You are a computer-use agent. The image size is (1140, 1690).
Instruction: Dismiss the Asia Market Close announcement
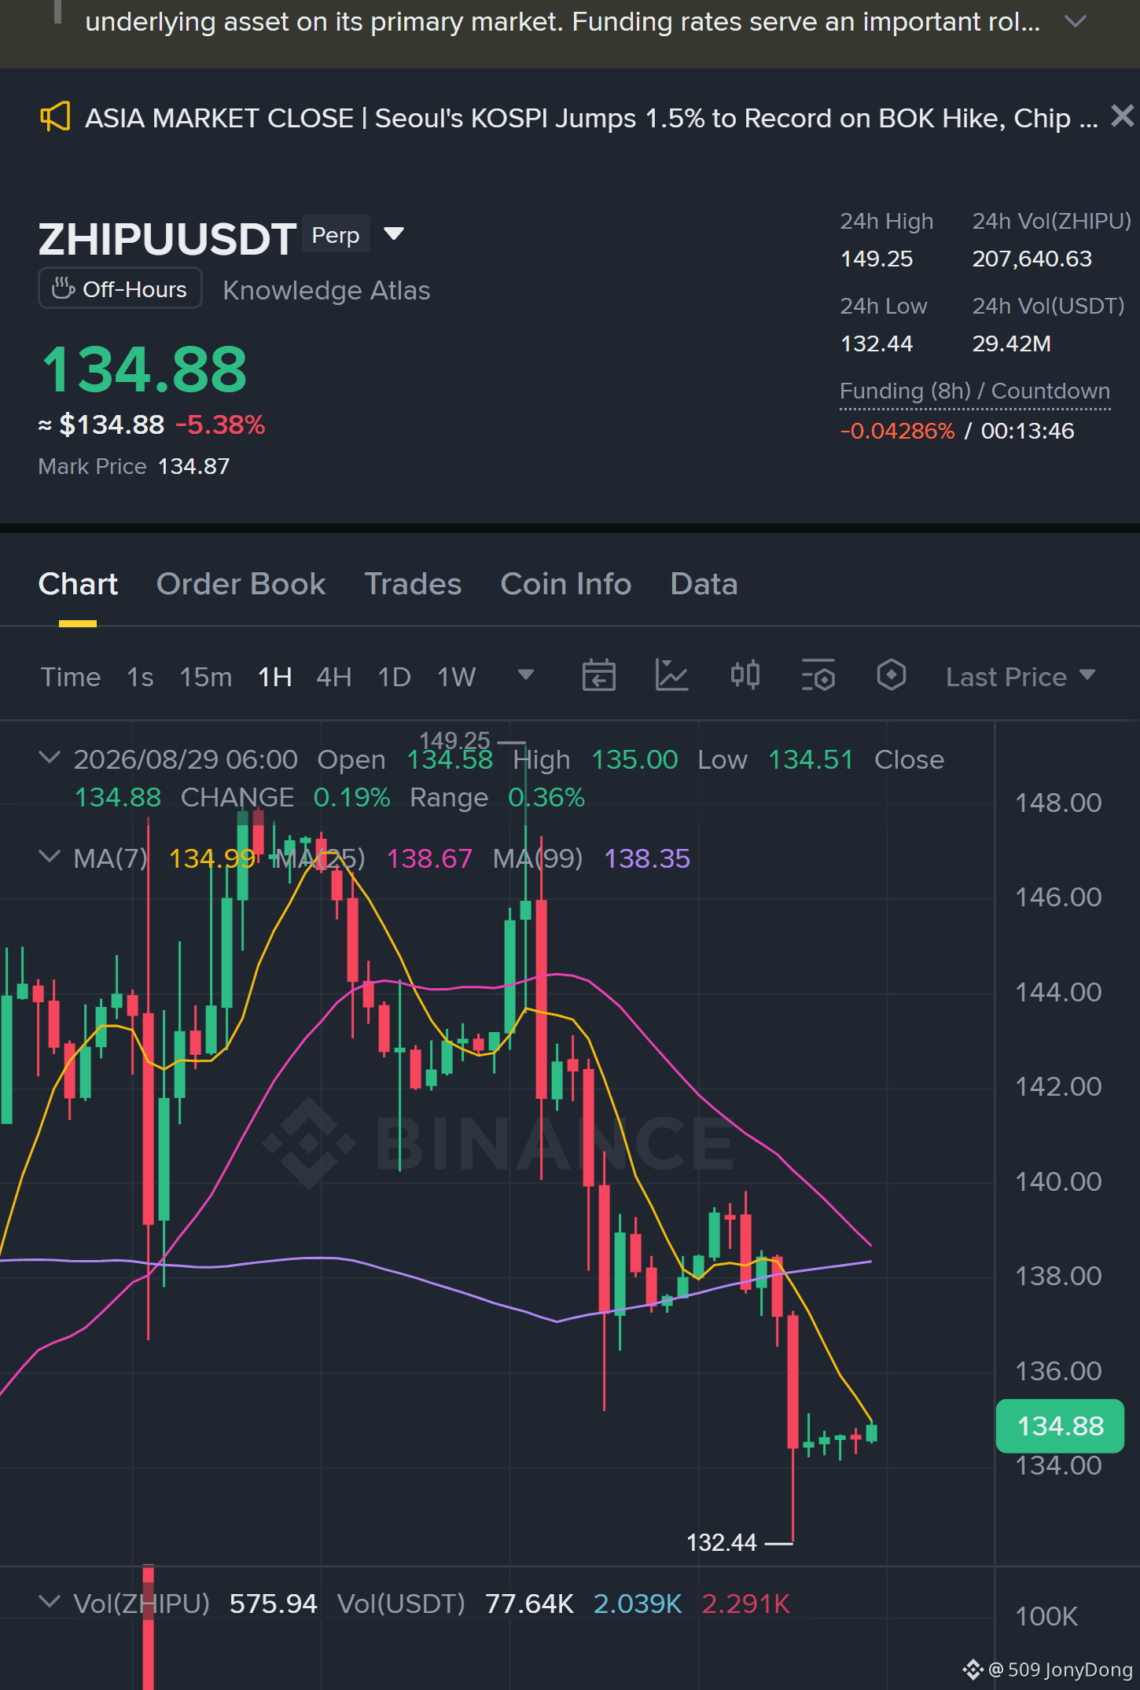coord(1122,116)
